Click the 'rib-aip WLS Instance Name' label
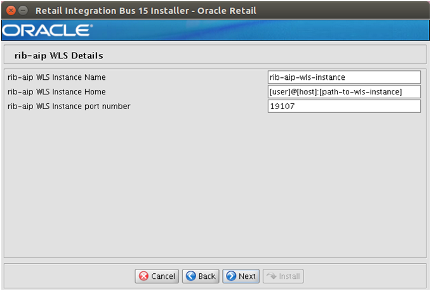The image size is (431, 291). click(x=56, y=77)
